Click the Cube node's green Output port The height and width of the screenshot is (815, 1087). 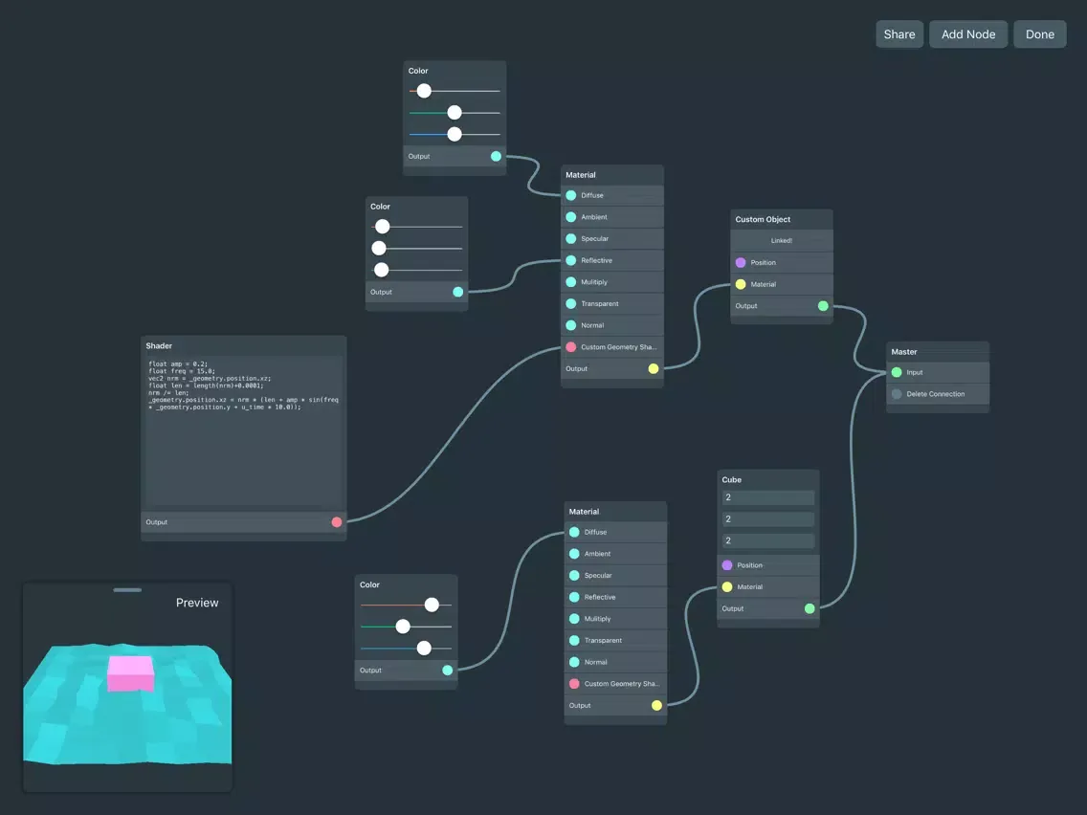[809, 608]
